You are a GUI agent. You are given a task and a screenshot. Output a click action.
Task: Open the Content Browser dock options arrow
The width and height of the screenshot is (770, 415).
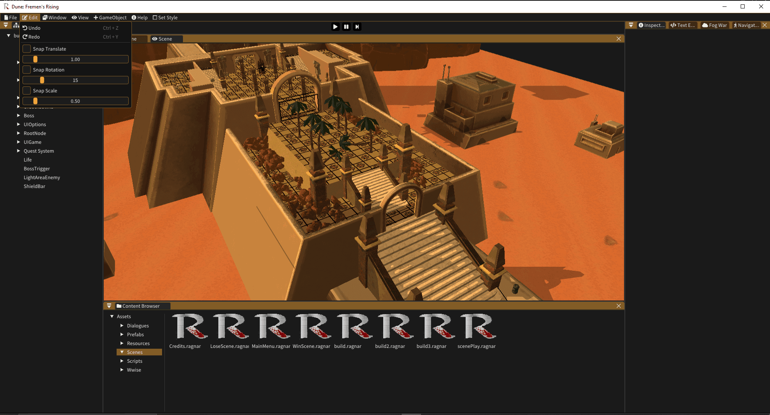tap(109, 306)
